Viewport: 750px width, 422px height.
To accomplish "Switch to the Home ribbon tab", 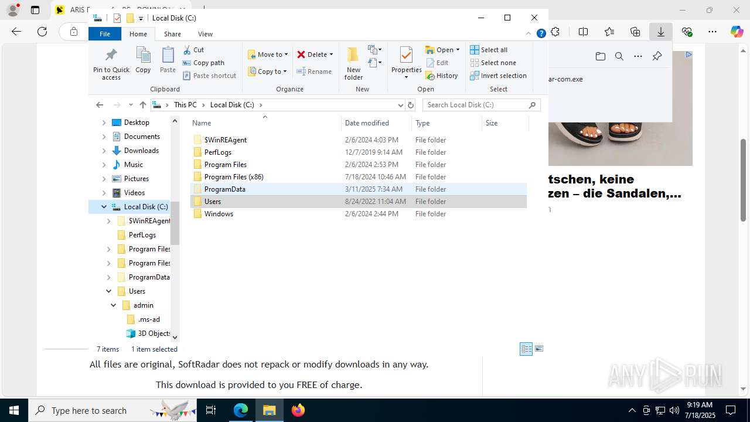I will pos(138,34).
